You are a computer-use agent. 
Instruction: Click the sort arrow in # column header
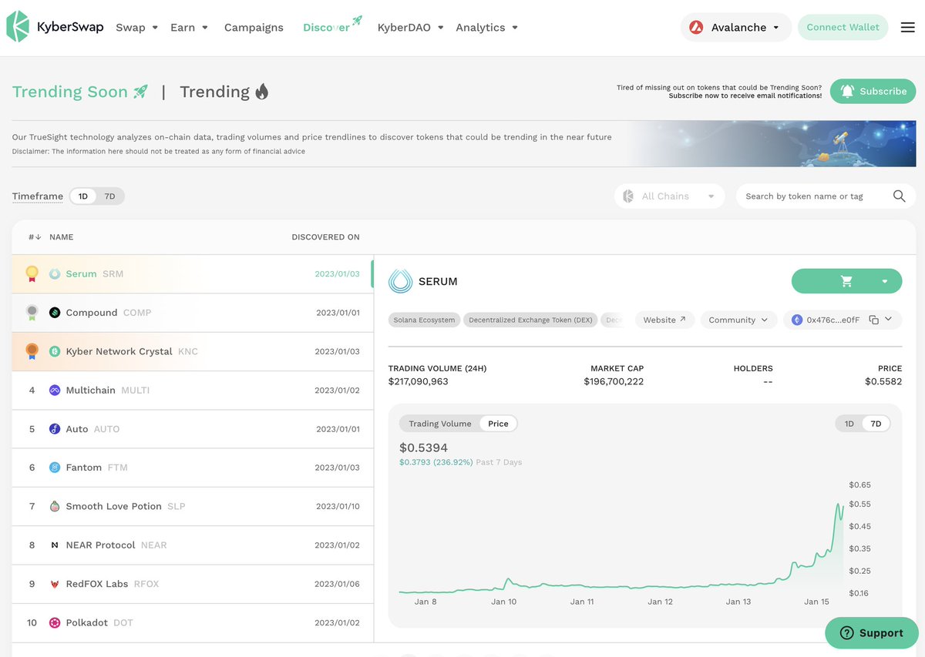38,237
